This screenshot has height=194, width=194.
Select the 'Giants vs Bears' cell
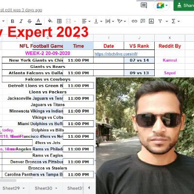(x=48, y=66)
